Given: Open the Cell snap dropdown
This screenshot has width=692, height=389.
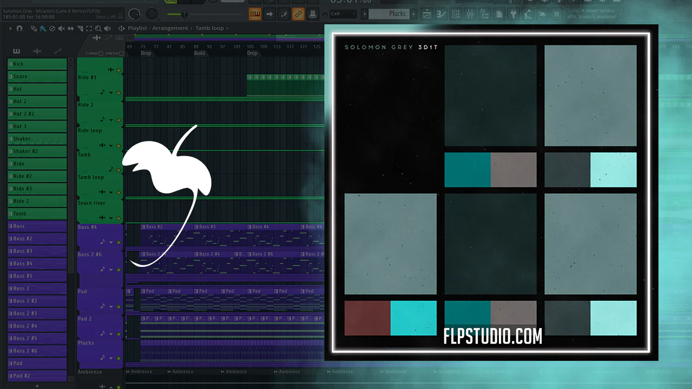Looking at the screenshot, I should pyautogui.click(x=343, y=14).
